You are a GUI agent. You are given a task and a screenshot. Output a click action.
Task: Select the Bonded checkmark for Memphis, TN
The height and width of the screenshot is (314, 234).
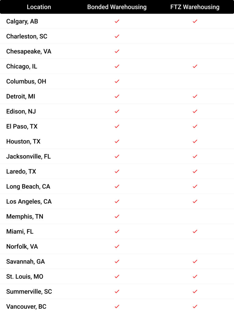(117, 216)
